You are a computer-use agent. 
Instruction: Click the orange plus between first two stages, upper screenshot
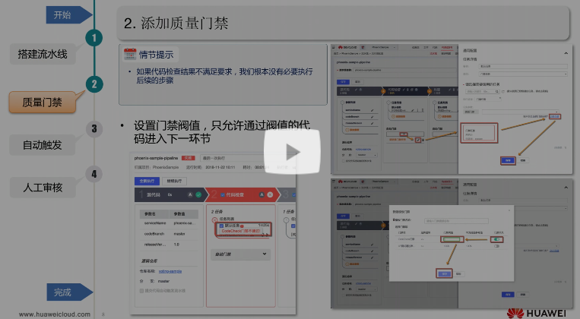(x=384, y=90)
